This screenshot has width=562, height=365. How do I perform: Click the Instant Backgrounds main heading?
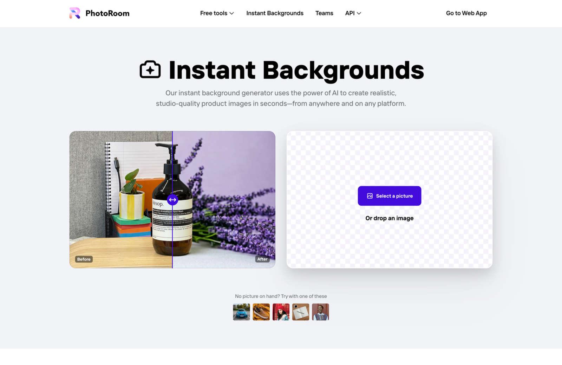296,70
